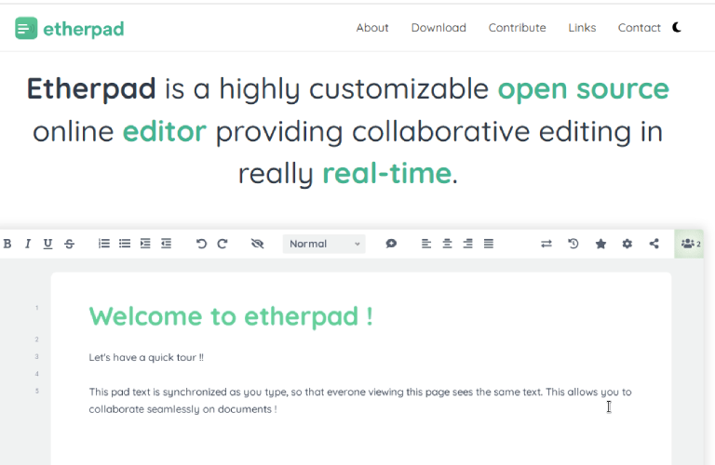Viewport: 715px width, 465px height.
Task: Open the Links menu item
Action: [x=582, y=28]
